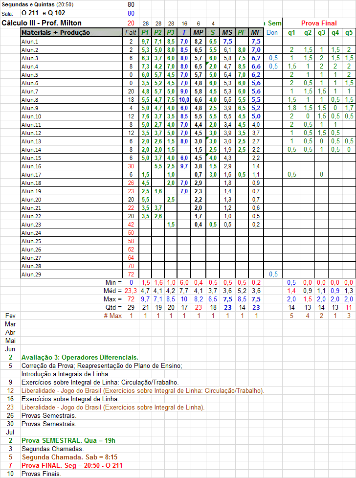Click the 'Méd =' statistics label
This screenshot has height=478, width=356.
113,291
